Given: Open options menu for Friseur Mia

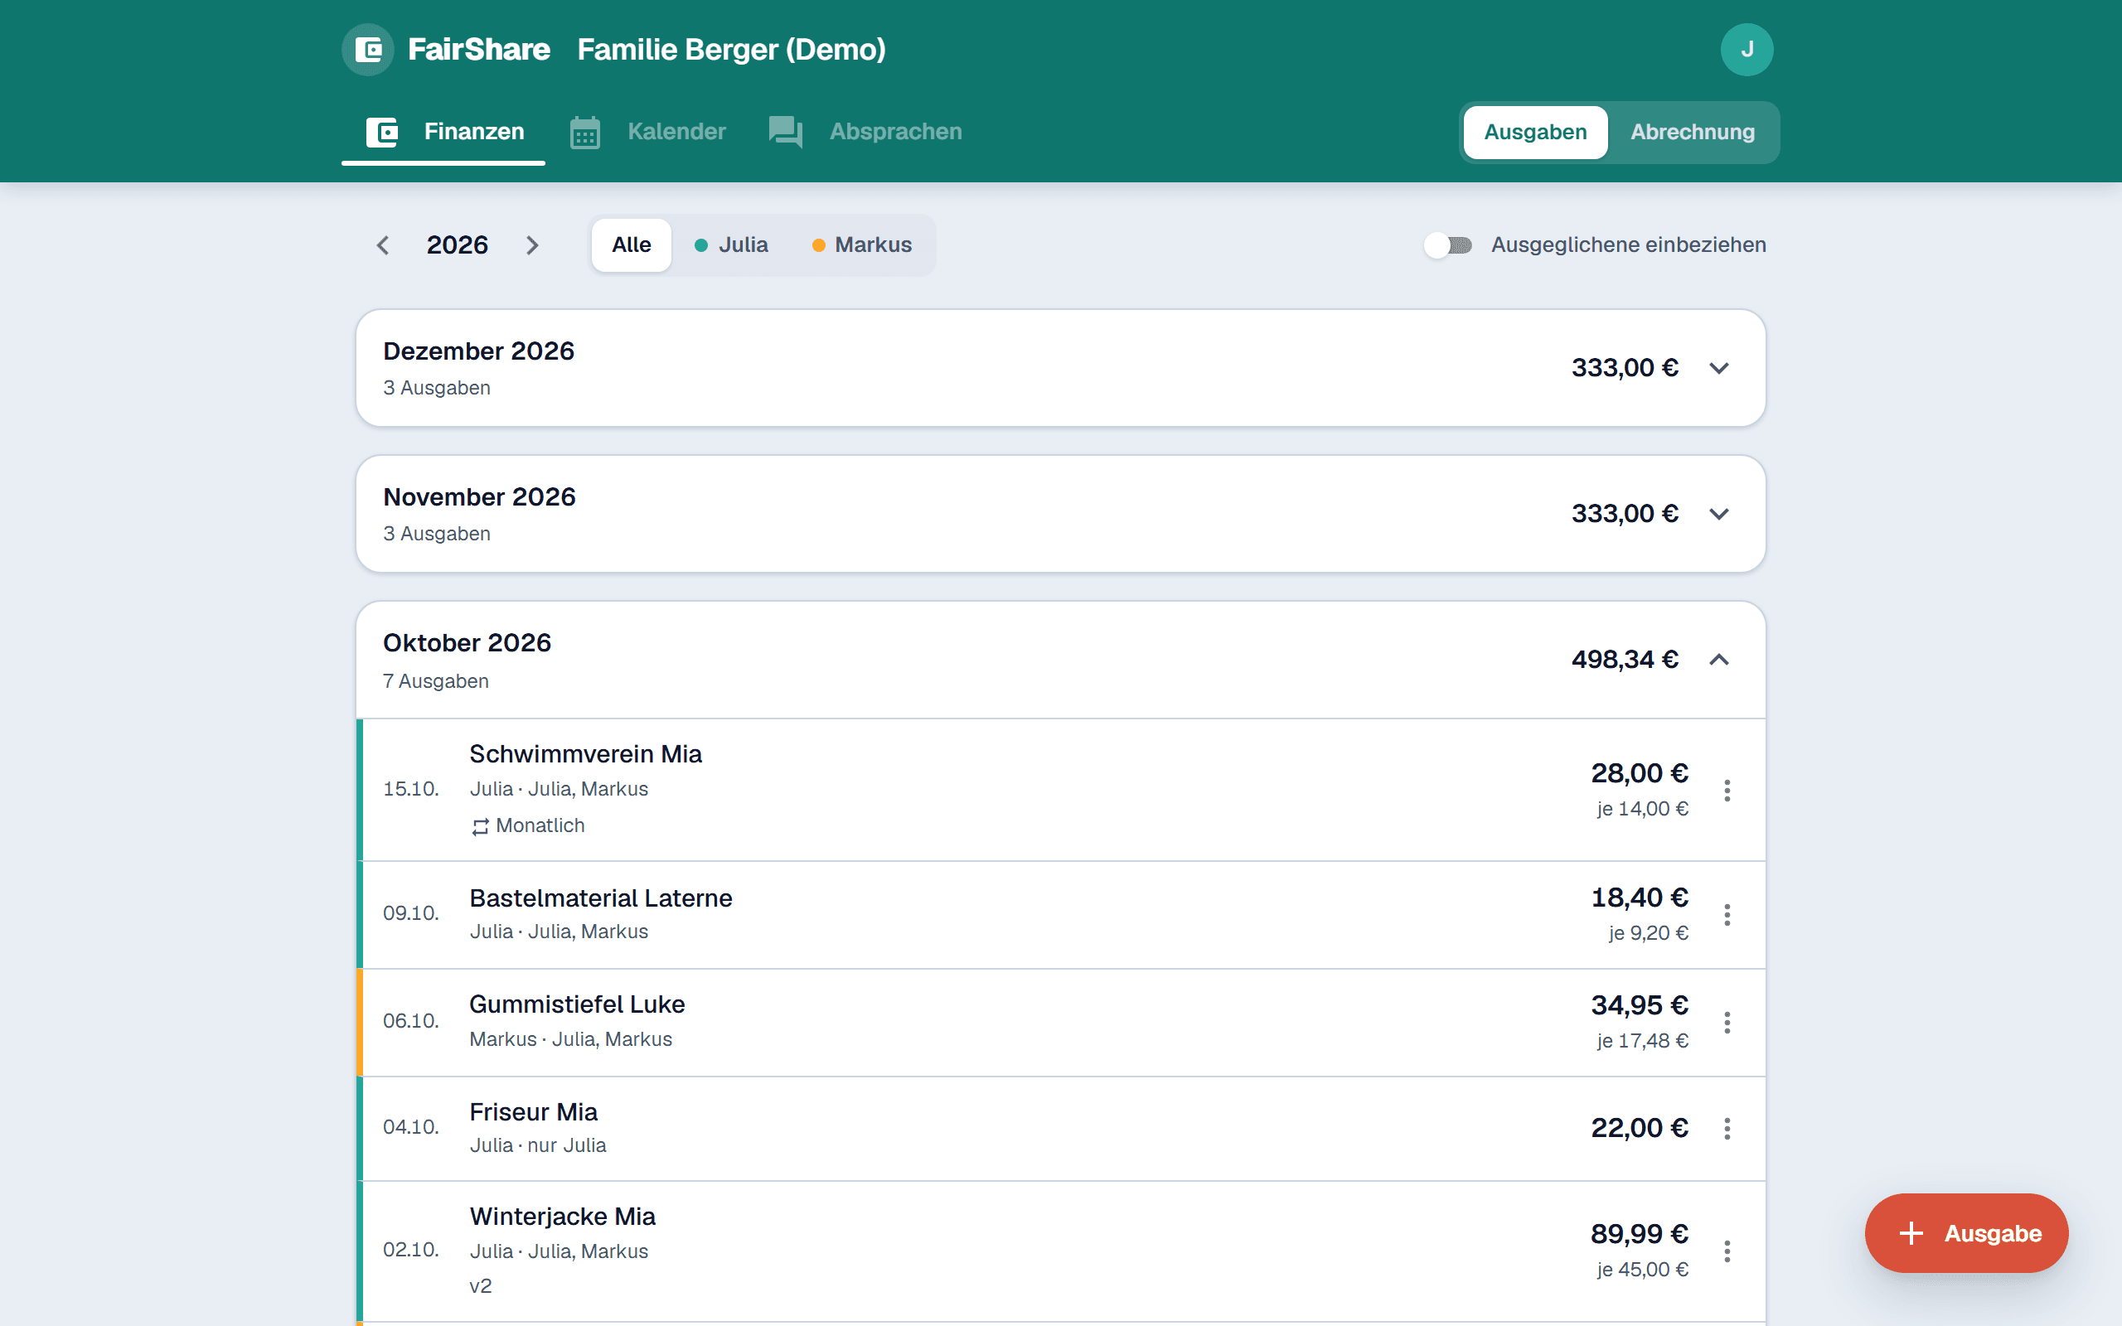Looking at the screenshot, I should click(1727, 1129).
